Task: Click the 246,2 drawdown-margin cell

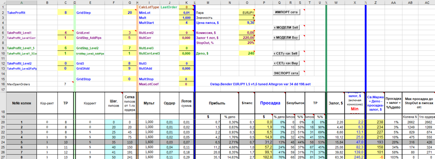Action: pos(355,157)
